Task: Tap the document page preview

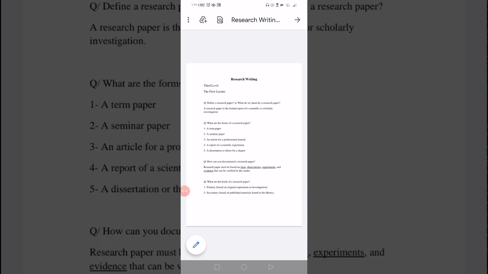Action: coord(244,145)
